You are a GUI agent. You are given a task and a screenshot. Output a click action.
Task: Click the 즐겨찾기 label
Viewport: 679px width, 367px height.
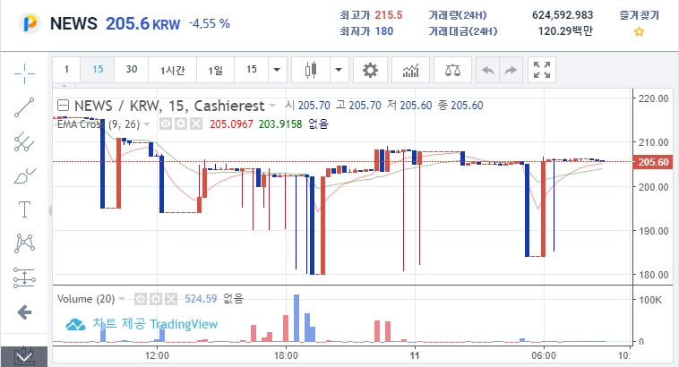click(640, 15)
